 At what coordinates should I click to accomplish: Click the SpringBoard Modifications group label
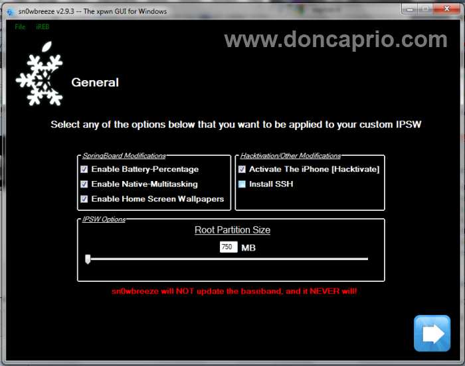click(124, 156)
